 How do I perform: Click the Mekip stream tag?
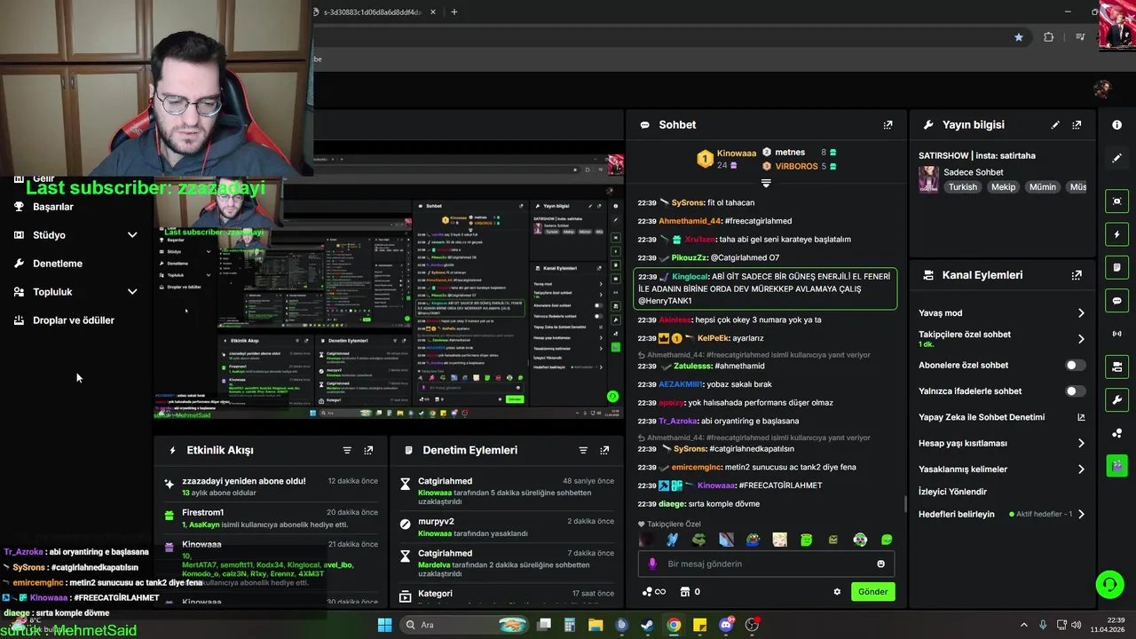click(1003, 187)
